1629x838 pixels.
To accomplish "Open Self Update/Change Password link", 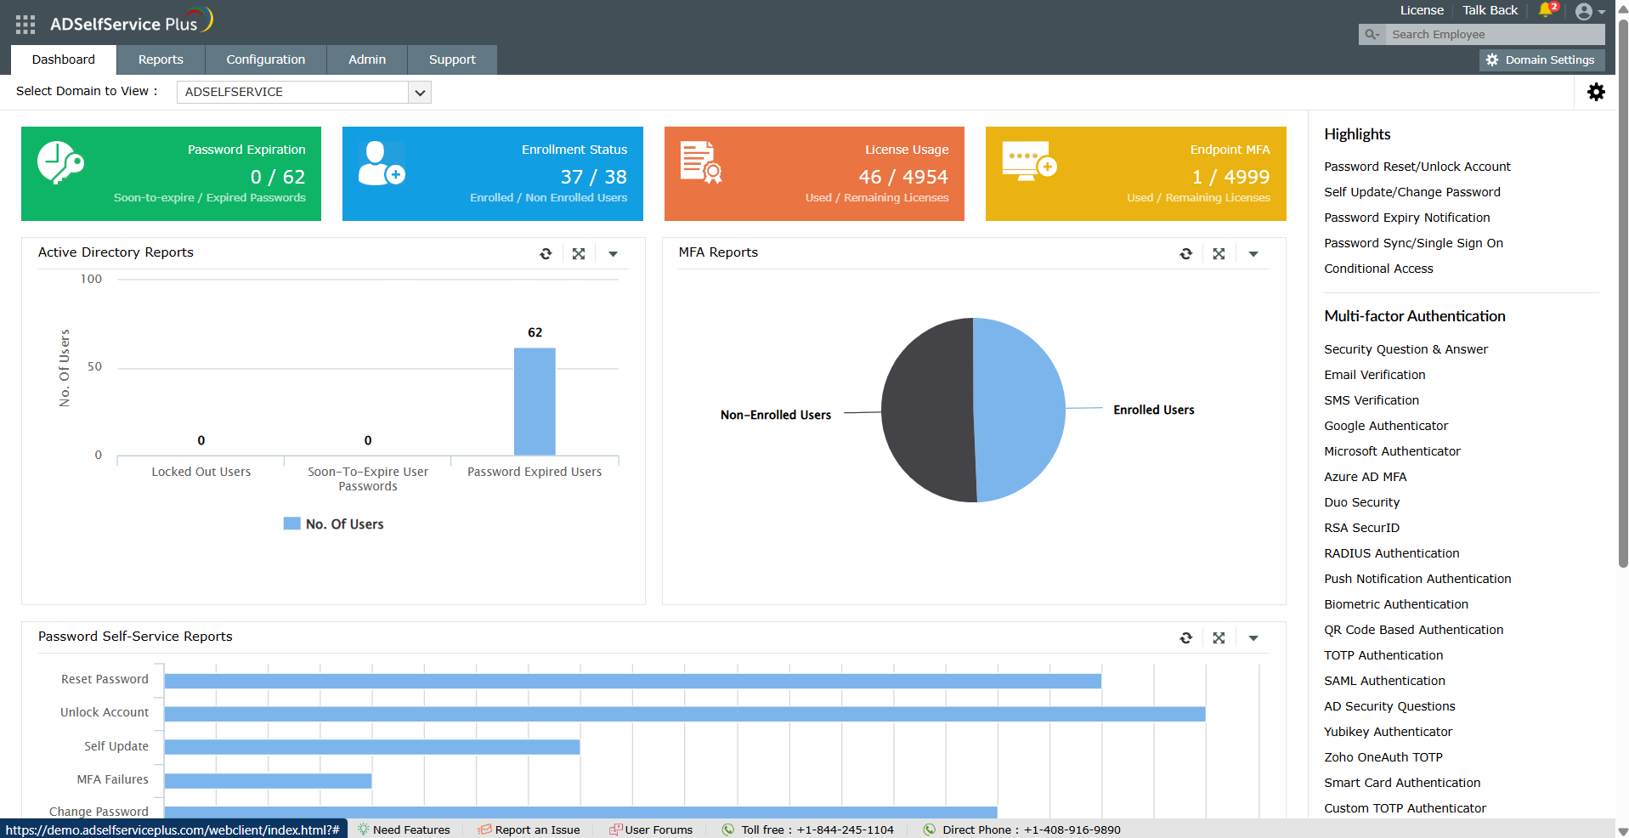I will 1412,192.
